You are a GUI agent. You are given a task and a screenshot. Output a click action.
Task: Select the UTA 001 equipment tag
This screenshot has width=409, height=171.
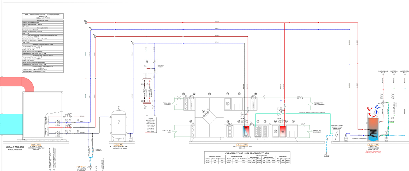point(242,145)
